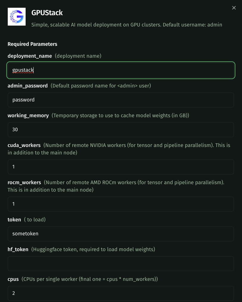The width and height of the screenshot is (242, 302).
Task: Click the GPUStack logo icon
Action: pyautogui.click(x=16, y=17)
